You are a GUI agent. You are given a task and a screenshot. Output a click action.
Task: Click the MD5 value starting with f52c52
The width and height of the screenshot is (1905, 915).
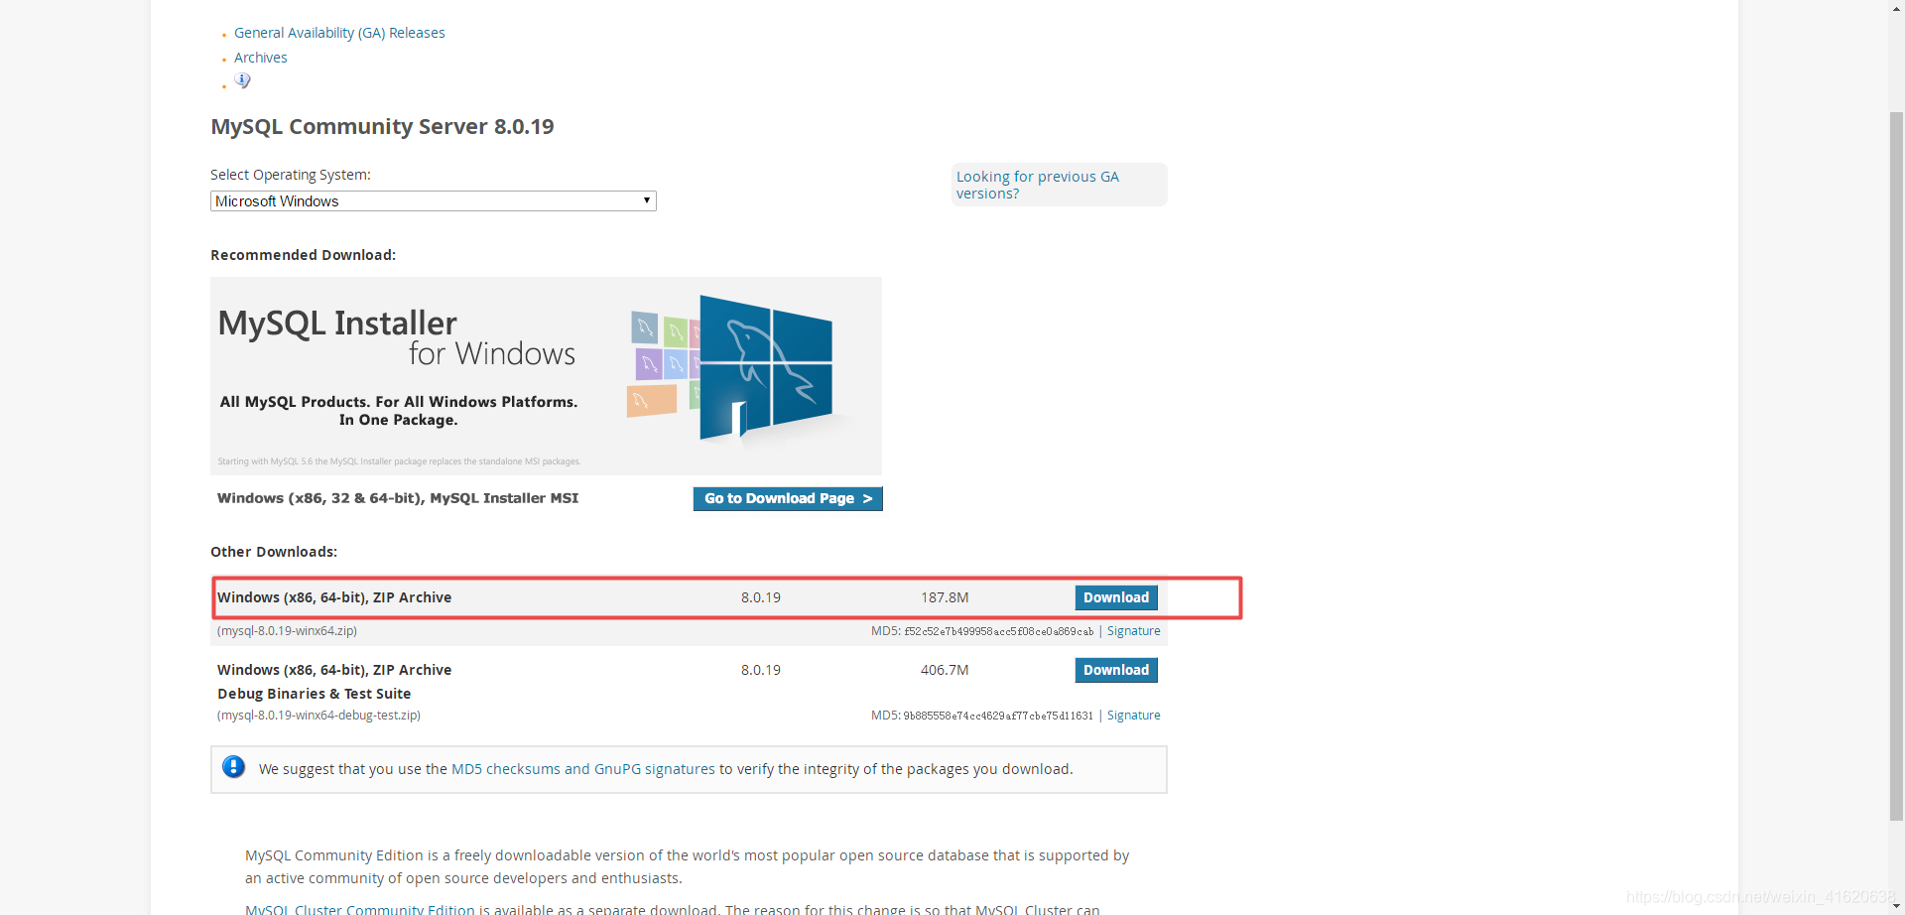click(998, 631)
